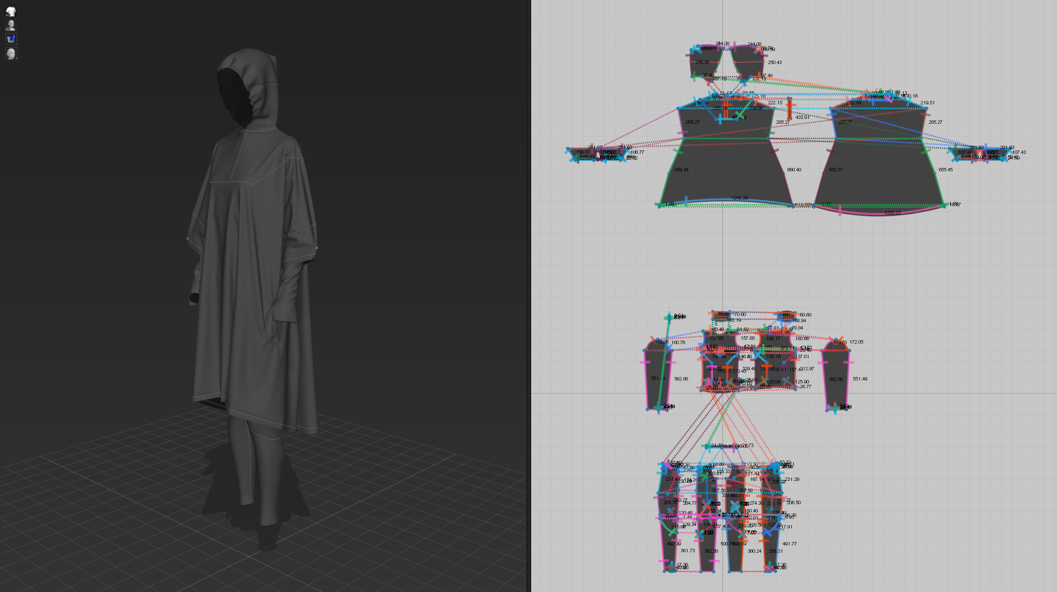Click the 1242.29 hem measurement label
Viewport: 1057px width, 592px height.
(x=740, y=198)
